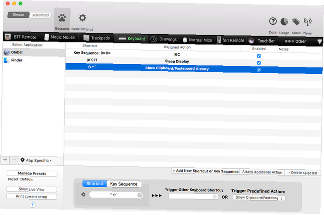The width and height of the screenshot is (324, 215).
Task: Switch to Advanced mode
Action: (x=40, y=15)
